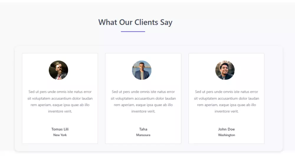Viewport: 295px width, 157px height.
Task: Click "inventore verit." in Tomas Lili's review
Action: [60, 111]
